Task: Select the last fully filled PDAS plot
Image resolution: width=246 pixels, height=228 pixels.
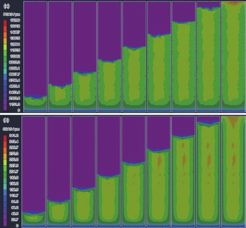Action: pyautogui.click(x=233, y=56)
